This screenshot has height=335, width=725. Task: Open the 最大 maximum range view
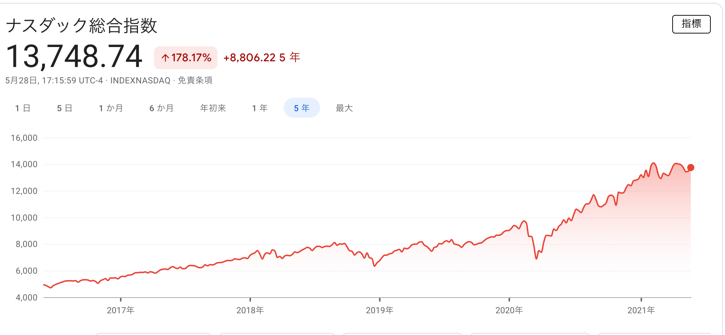pos(344,108)
